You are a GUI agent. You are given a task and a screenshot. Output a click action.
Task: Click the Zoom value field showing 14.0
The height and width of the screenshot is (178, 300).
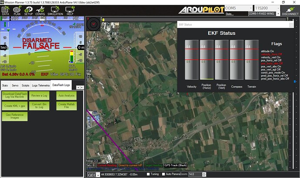(195, 175)
